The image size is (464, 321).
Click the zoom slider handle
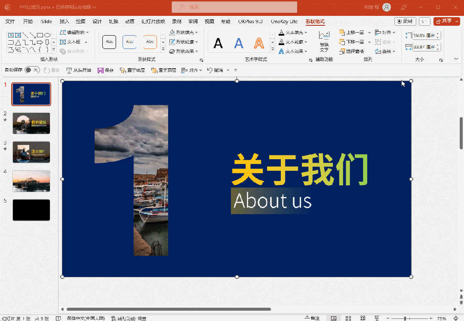[x=406, y=318]
